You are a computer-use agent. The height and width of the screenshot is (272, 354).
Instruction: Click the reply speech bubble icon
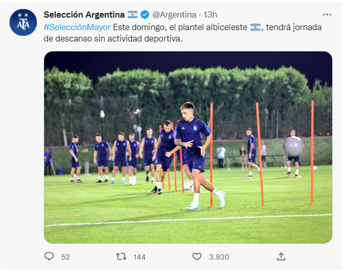tap(49, 256)
